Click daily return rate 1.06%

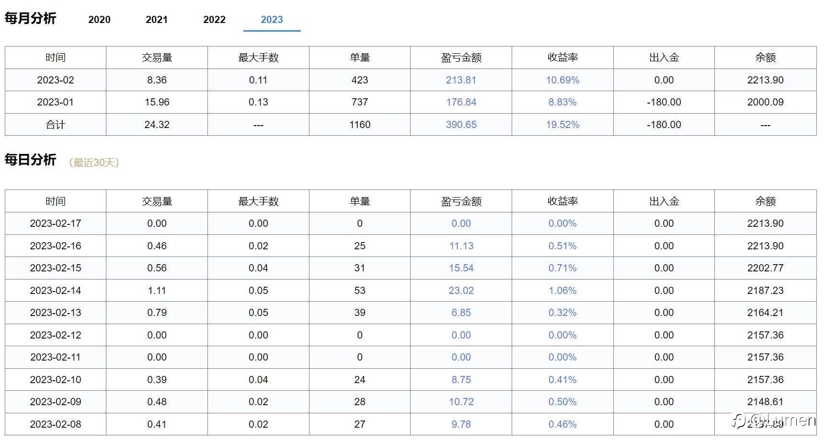tap(562, 291)
